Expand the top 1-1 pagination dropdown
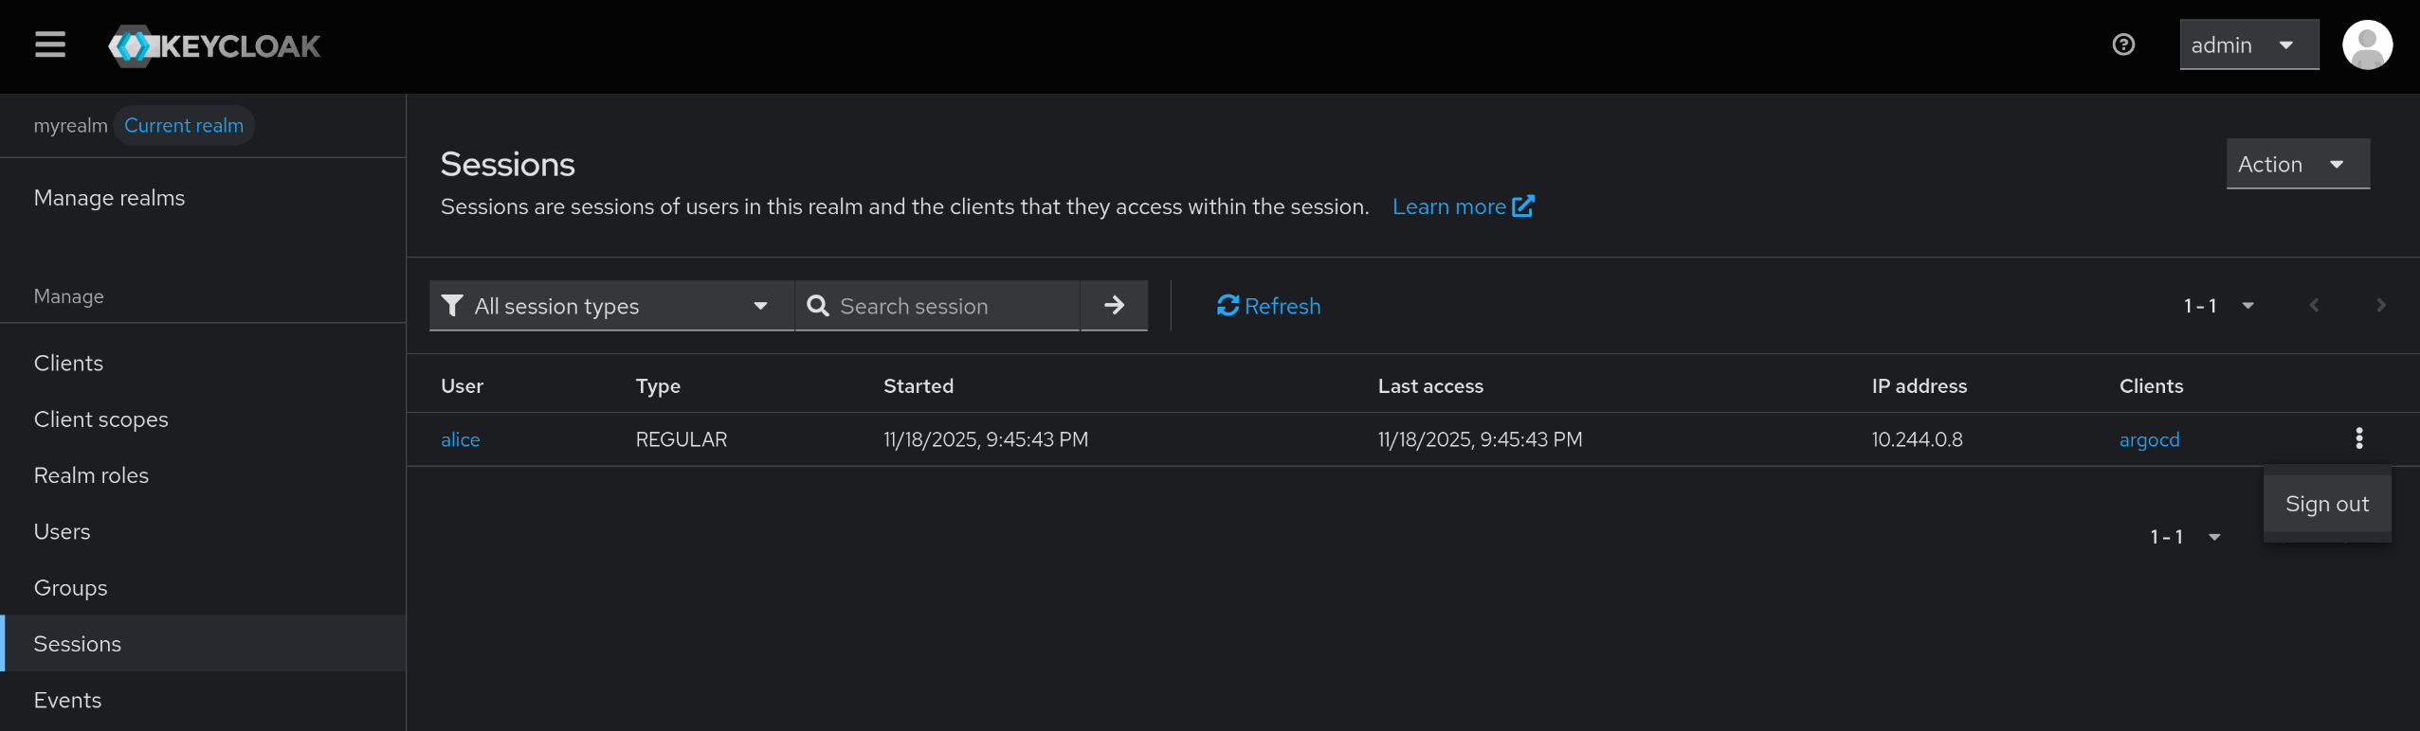The height and width of the screenshot is (731, 2420). (x=2218, y=305)
